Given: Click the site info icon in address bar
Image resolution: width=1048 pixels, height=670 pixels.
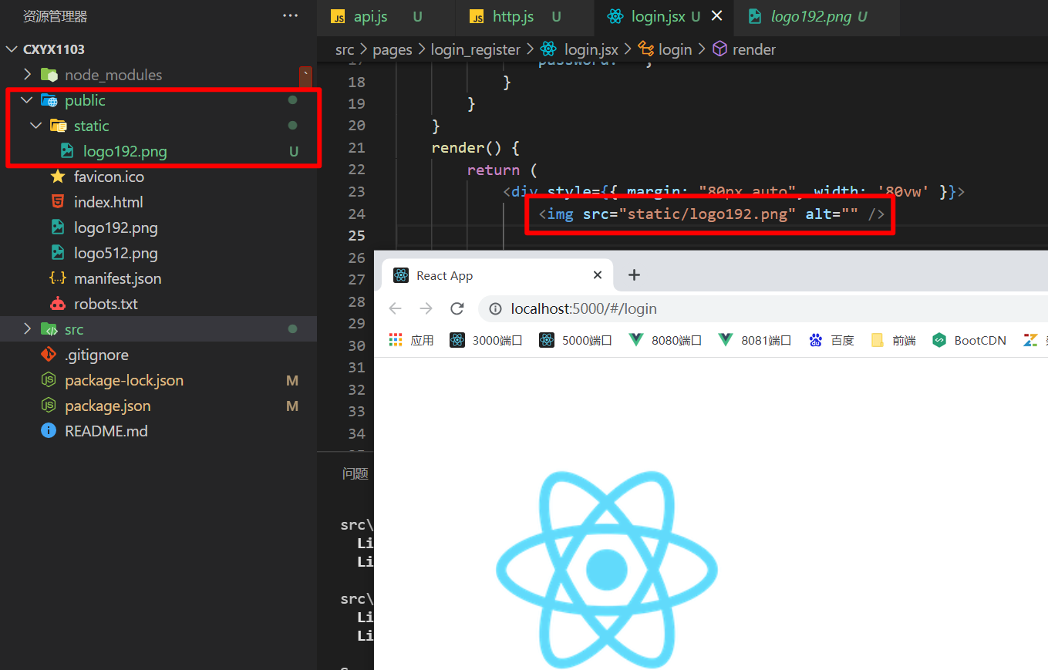Looking at the screenshot, I should point(496,308).
